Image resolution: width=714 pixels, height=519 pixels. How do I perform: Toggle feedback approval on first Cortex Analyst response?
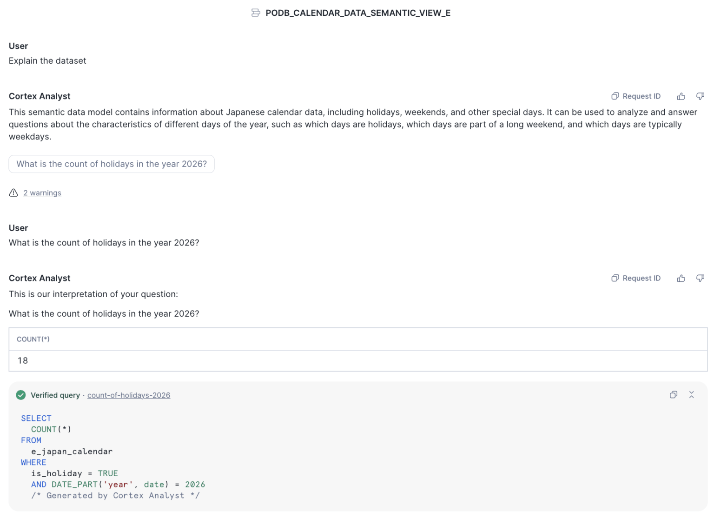coord(681,96)
